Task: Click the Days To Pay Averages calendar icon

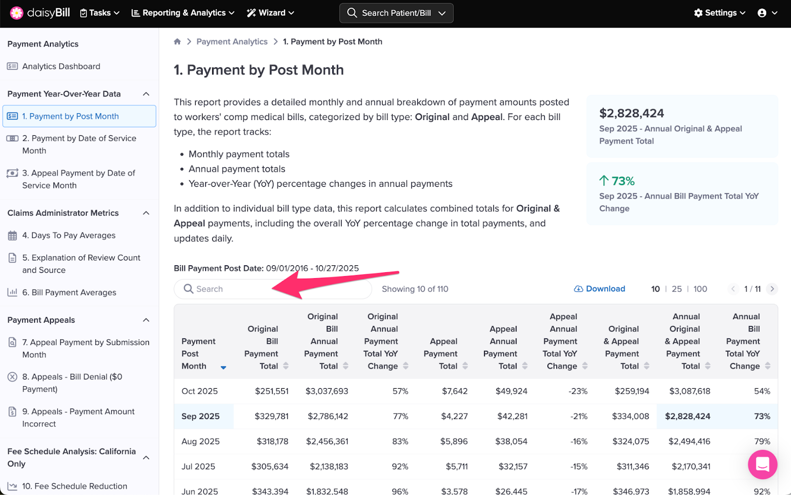Action: point(12,236)
